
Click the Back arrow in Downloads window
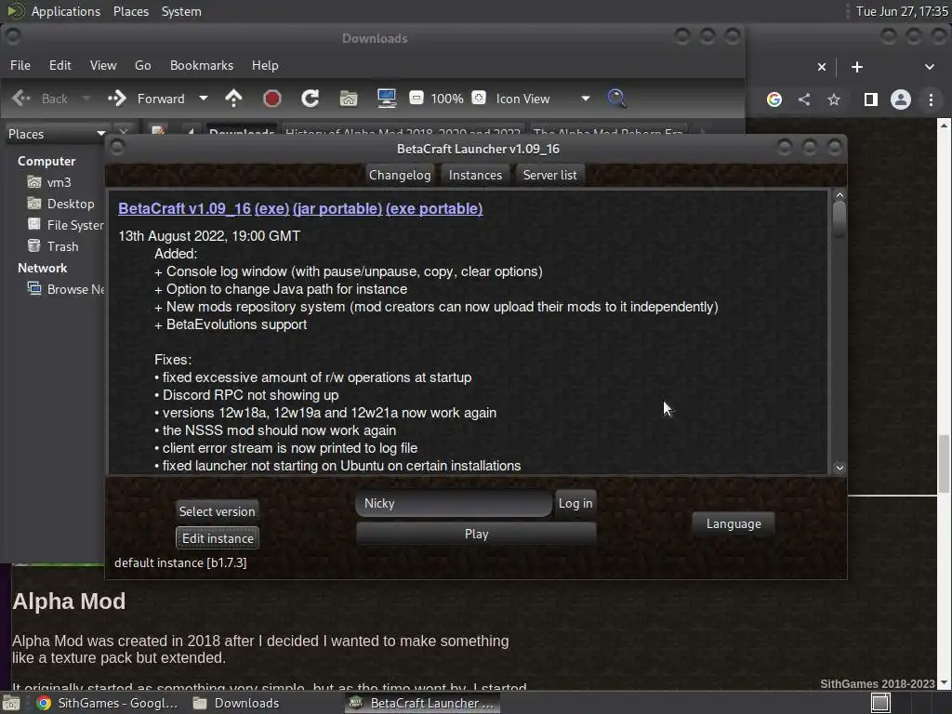point(21,99)
